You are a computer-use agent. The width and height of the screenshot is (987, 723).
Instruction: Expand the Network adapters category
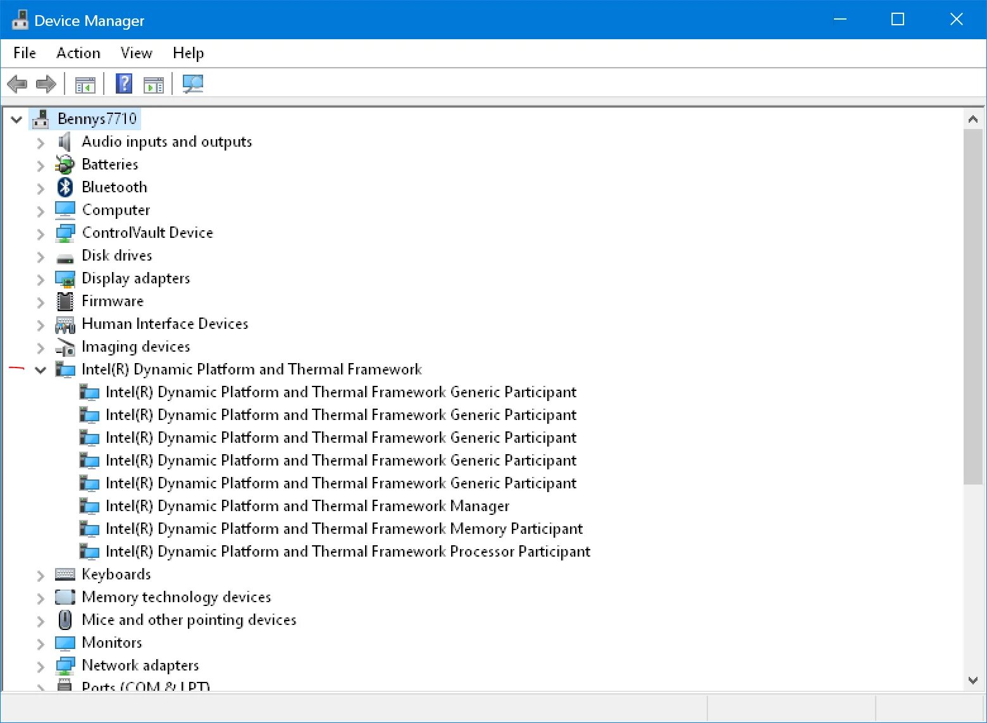40,667
